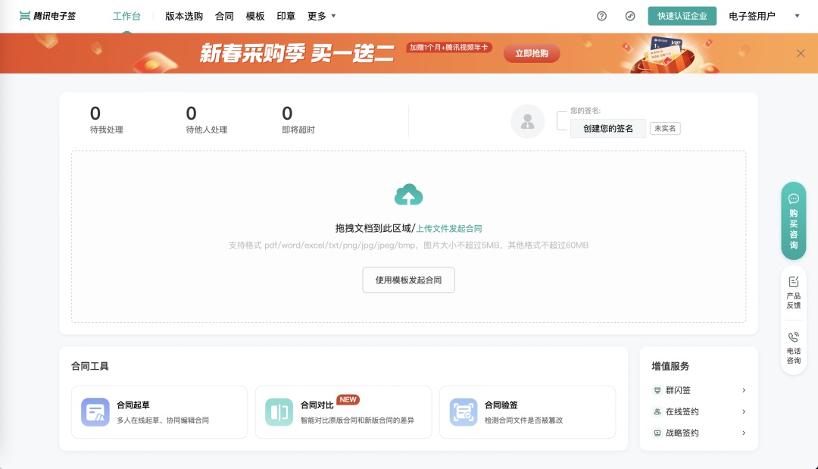Open the 购买咨询 chat widget
818x469 pixels.
coord(793,221)
